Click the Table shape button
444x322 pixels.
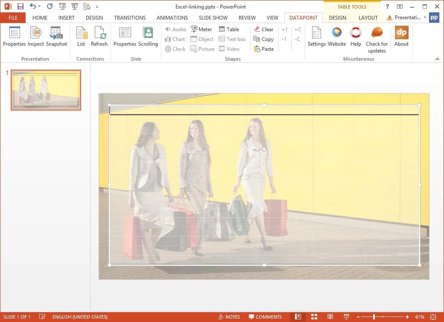(x=229, y=29)
